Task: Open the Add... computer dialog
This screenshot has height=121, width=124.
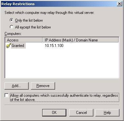Action: point(16,86)
